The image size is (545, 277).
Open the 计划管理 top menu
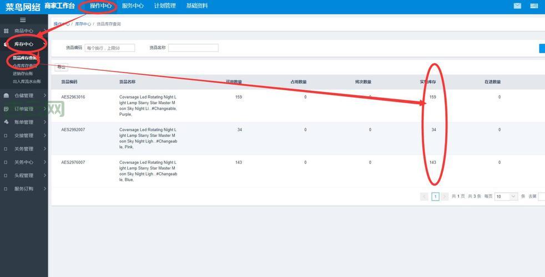tap(165, 6)
